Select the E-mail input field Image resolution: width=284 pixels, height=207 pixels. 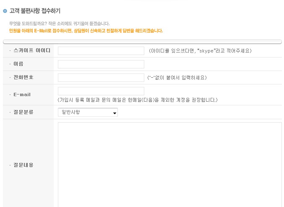tap(101, 91)
